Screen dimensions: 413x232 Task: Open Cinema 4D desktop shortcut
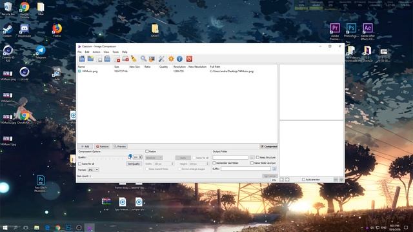(x=8, y=53)
